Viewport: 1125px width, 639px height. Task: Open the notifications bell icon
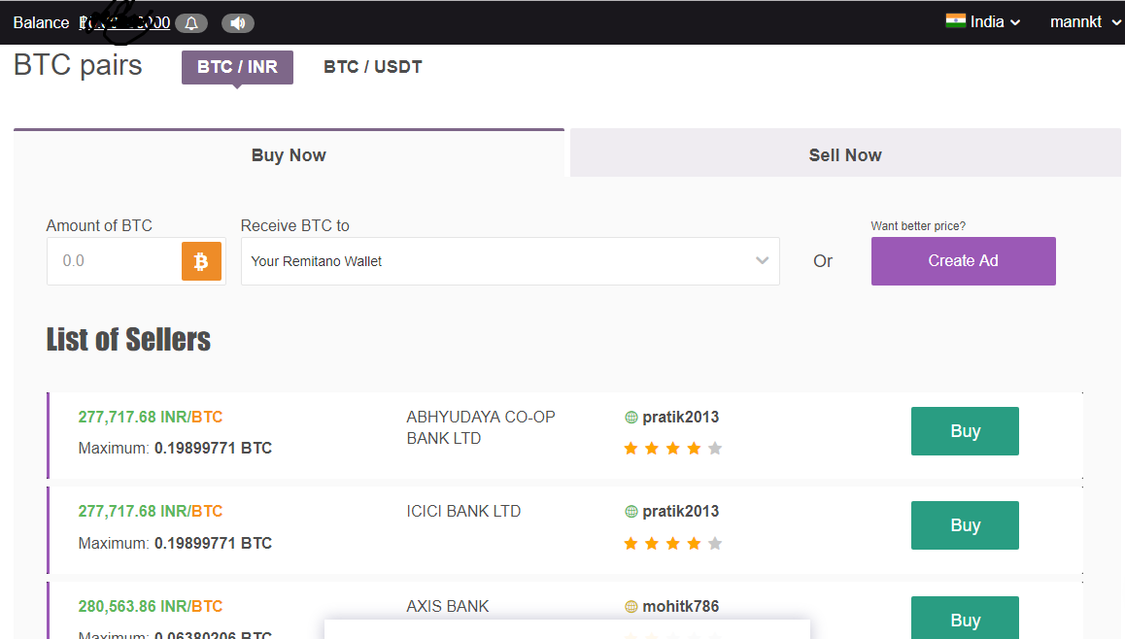[x=191, y=23]
